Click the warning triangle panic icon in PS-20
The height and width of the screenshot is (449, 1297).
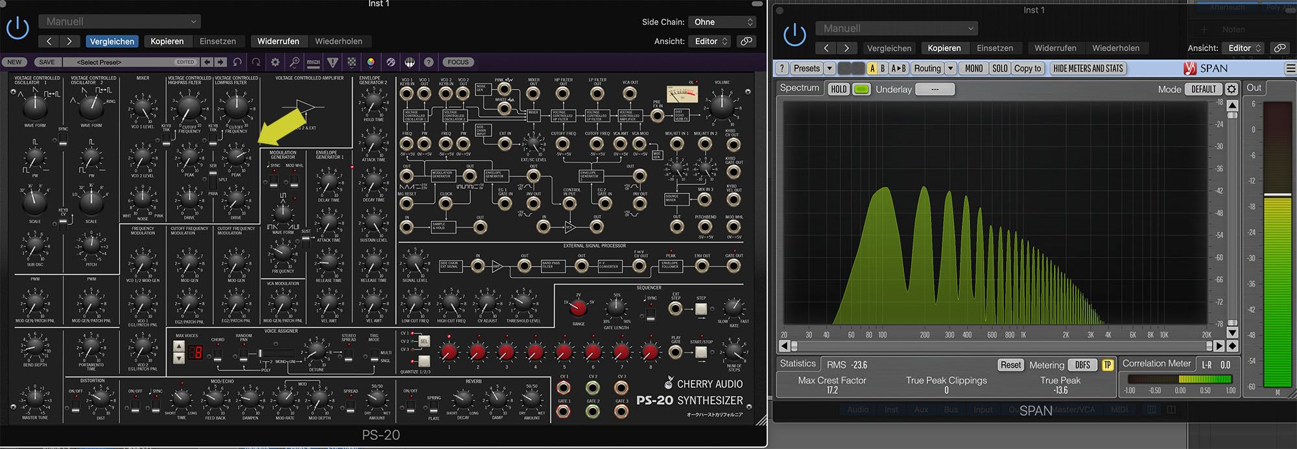click(x=333, y=62)
